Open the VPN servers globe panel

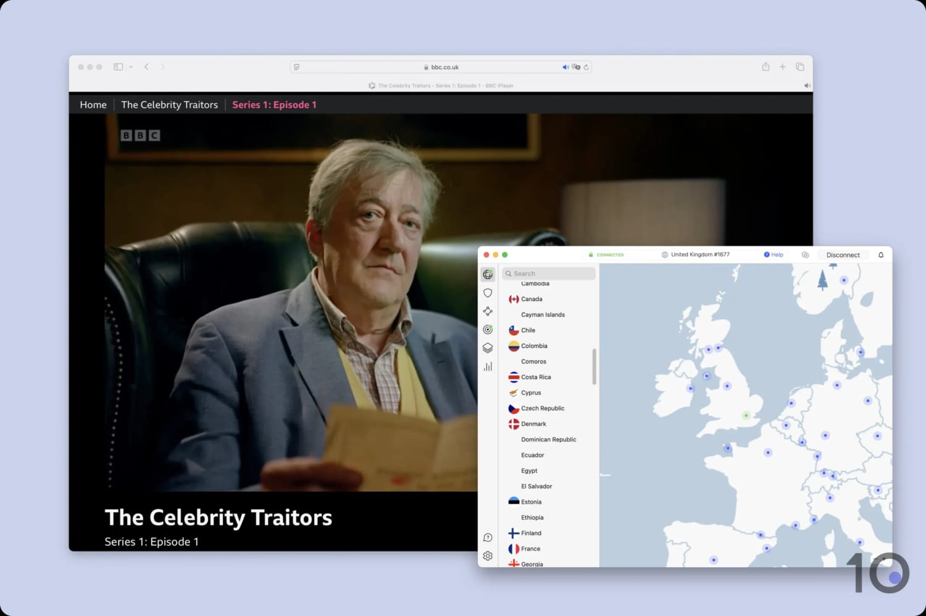(x=488, y=274)
